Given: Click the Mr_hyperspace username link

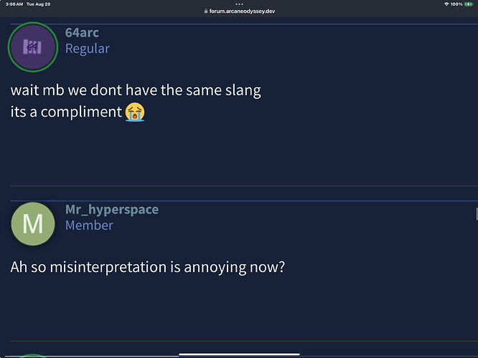Looking at the screenshot, I should point(112,209).
